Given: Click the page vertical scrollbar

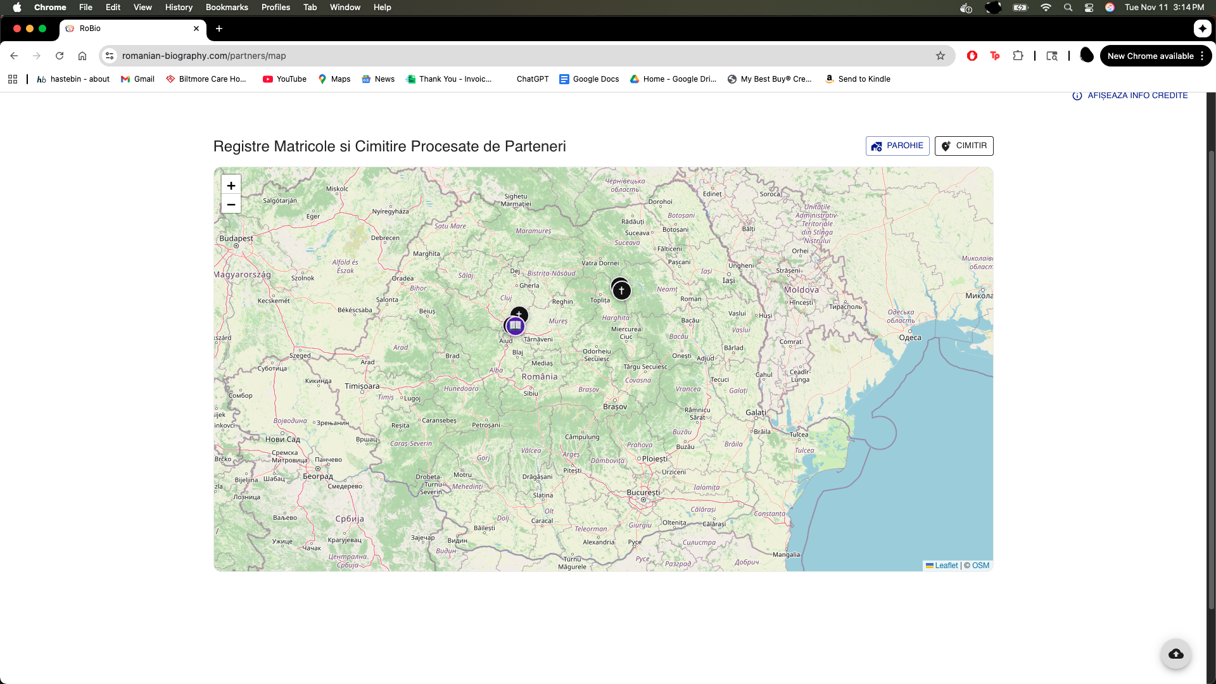Looking at the screenshot, I should point(1211,380).
